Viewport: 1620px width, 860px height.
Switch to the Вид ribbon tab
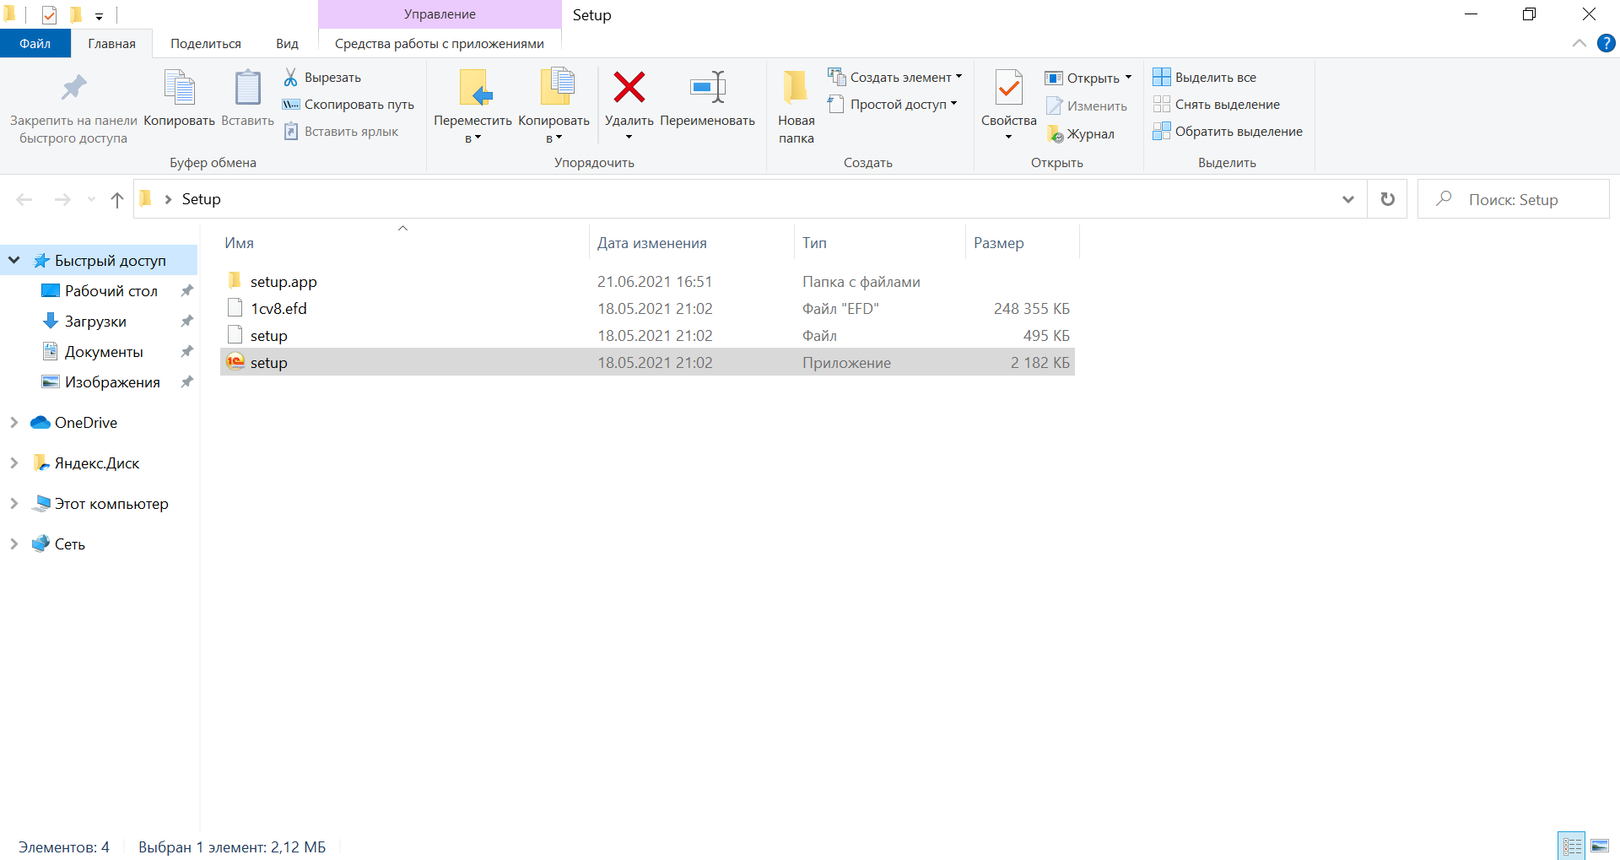point(287,44)
